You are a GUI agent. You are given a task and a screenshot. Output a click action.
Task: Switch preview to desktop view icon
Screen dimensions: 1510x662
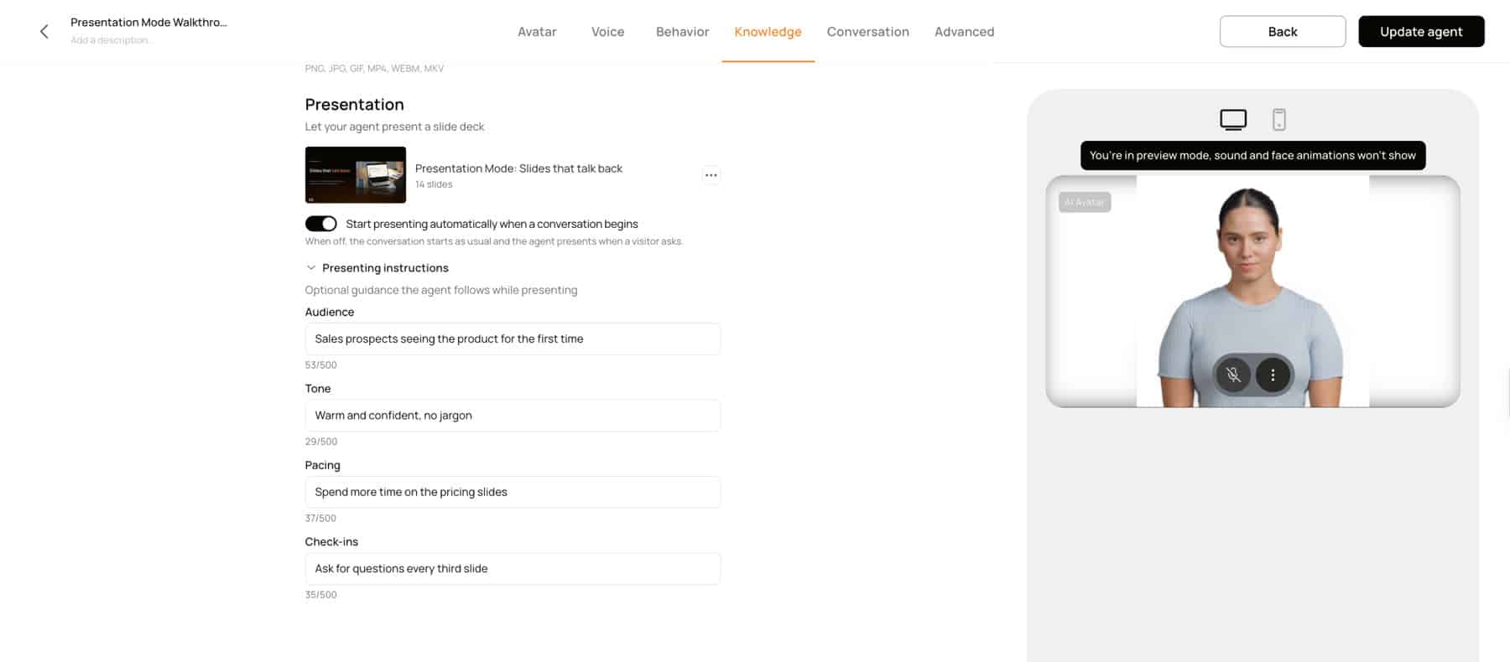point(1232,120)
